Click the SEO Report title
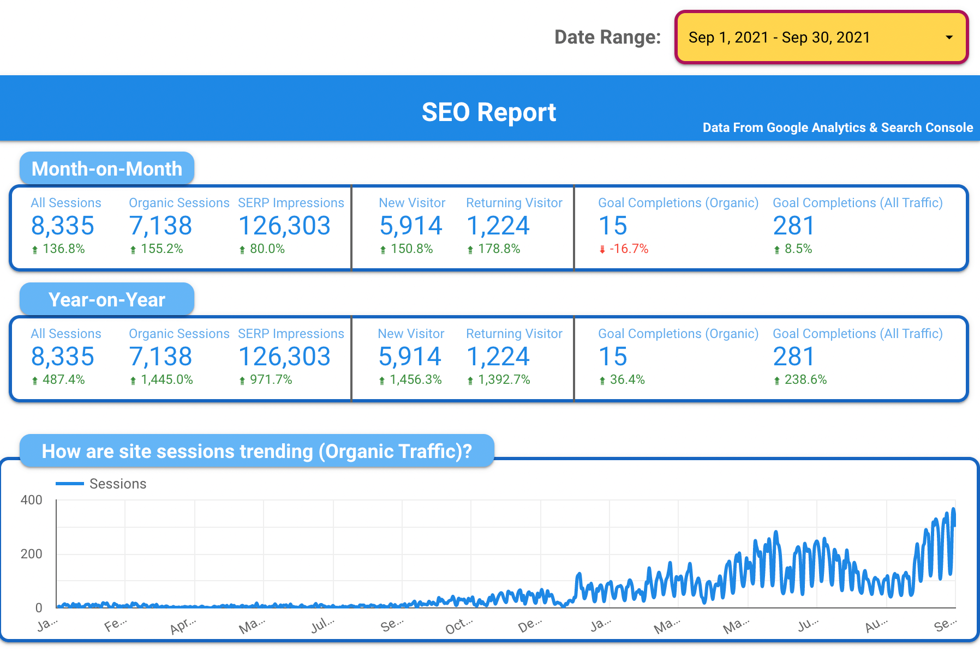The image size is (980, 651). click(x=489, y=112)
